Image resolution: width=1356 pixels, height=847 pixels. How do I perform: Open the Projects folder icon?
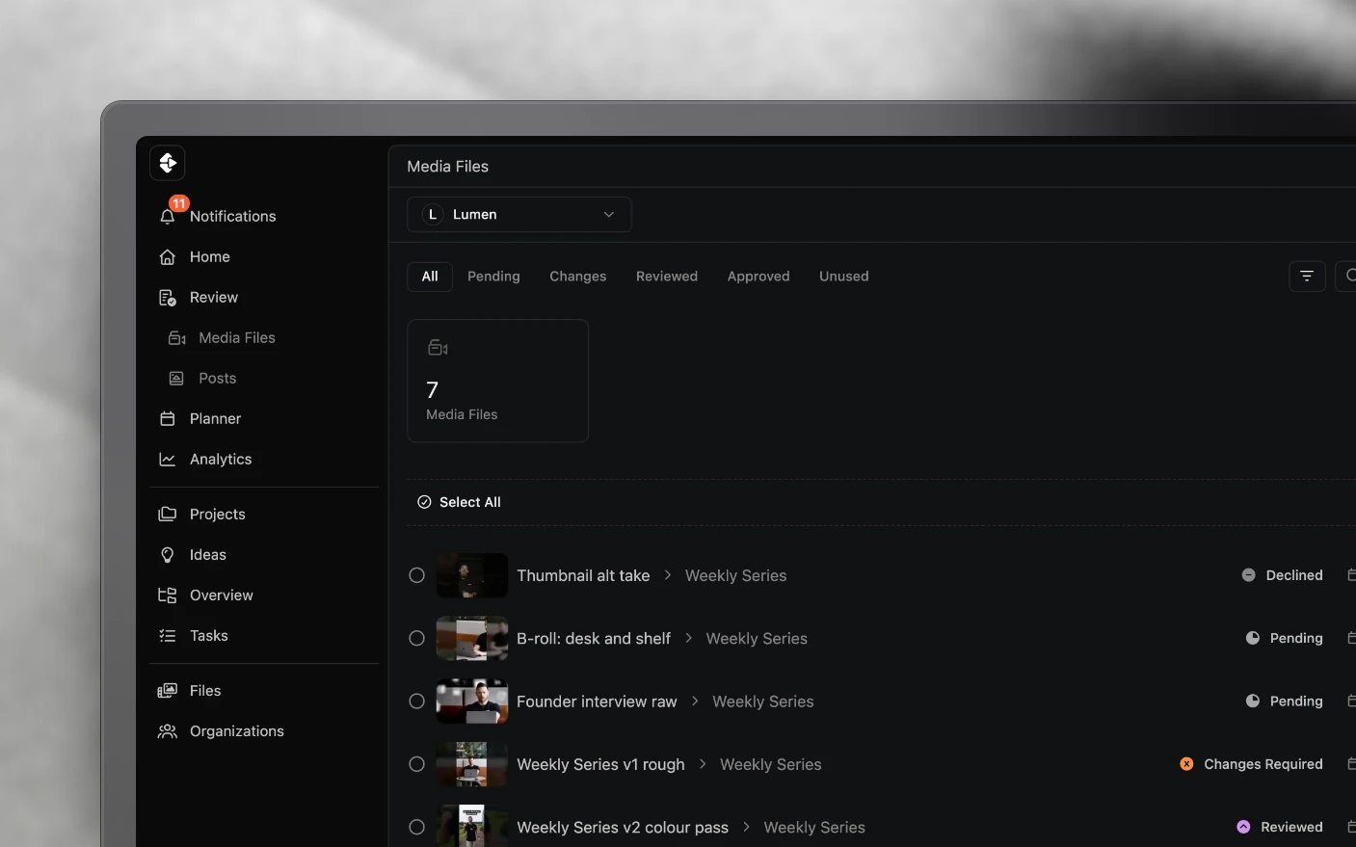[168, 515]
